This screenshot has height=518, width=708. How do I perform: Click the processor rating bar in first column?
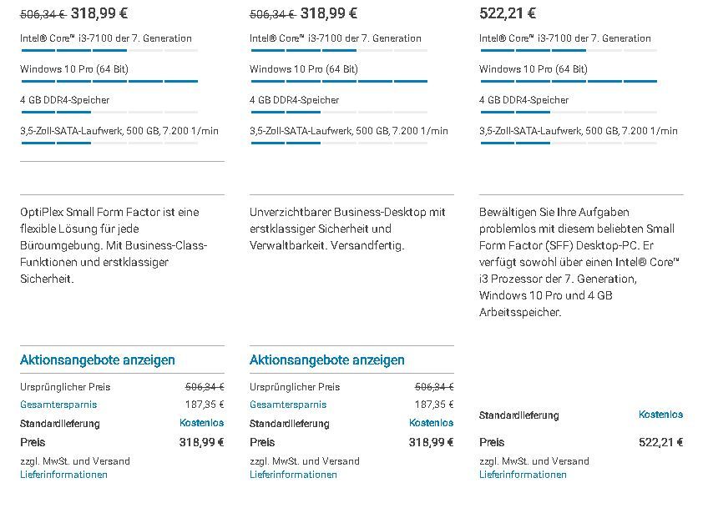tap(109, 51)
